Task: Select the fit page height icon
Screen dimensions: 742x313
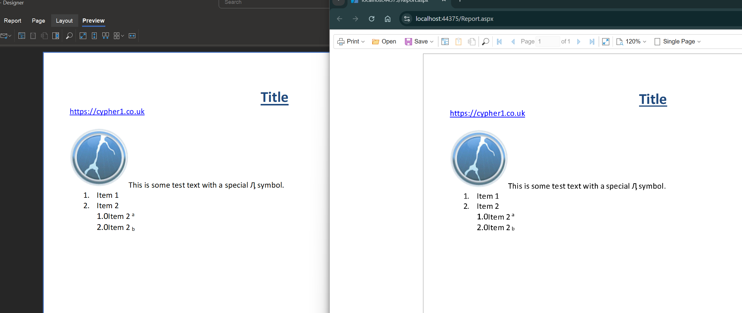Action: click(95, 36)
